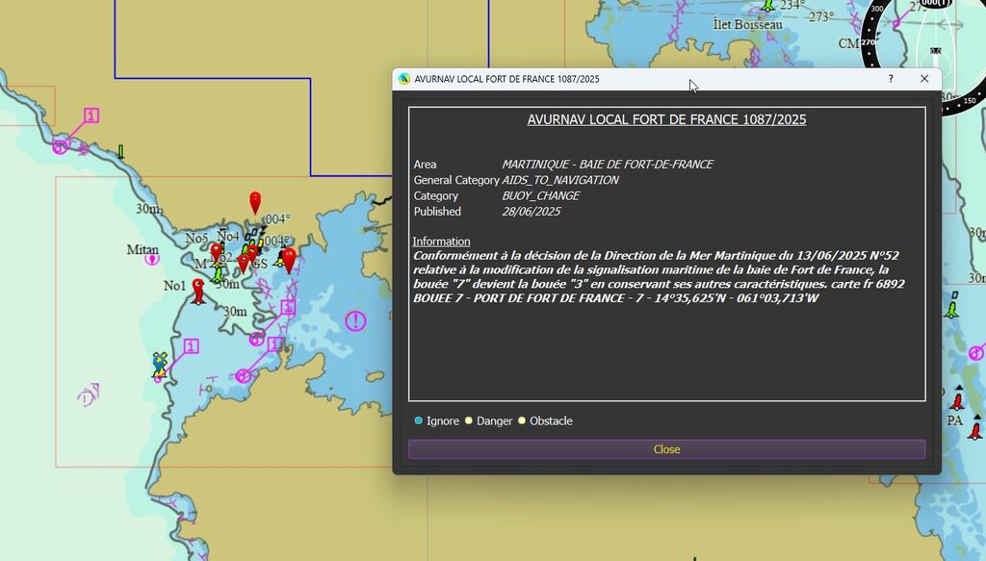986x561 pixels.
Task: Click the large red pin right of GS
Action: tap(289, 259)
